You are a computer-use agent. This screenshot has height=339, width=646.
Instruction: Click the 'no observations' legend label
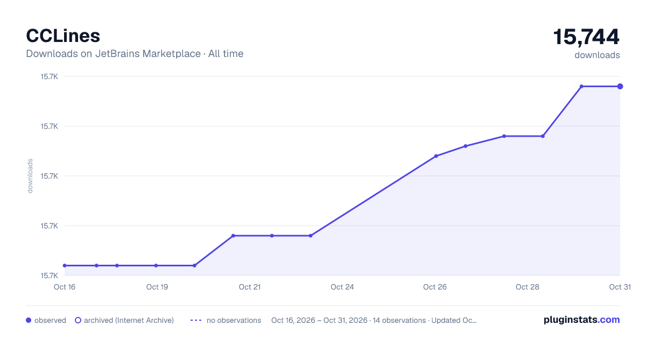pyautogui.click(x=234, y=320)
